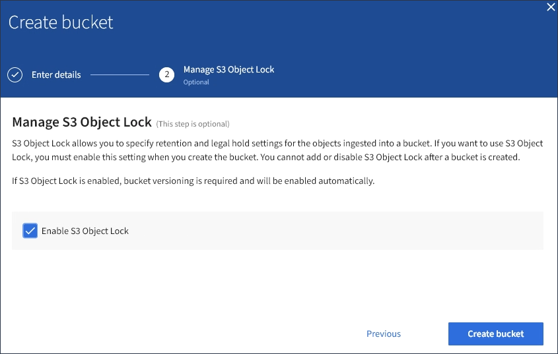Click the 'Optional' caption under step 2

(x=196, y=82)
